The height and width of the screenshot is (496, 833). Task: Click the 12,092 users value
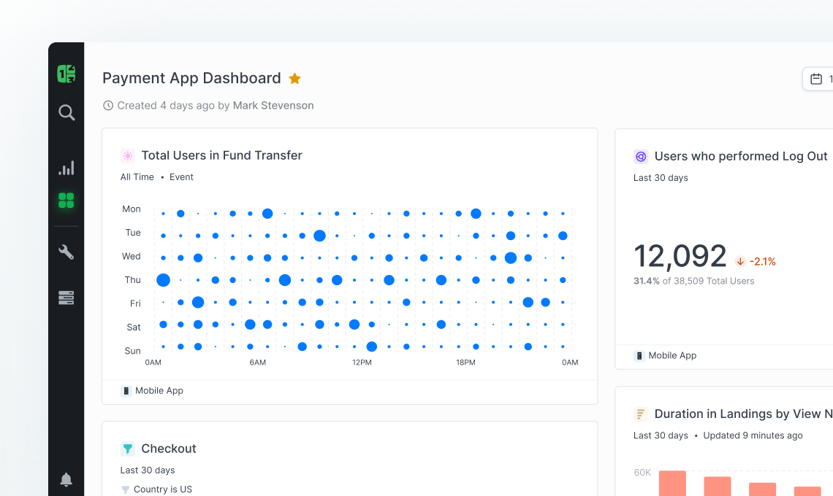pos(680,256)
